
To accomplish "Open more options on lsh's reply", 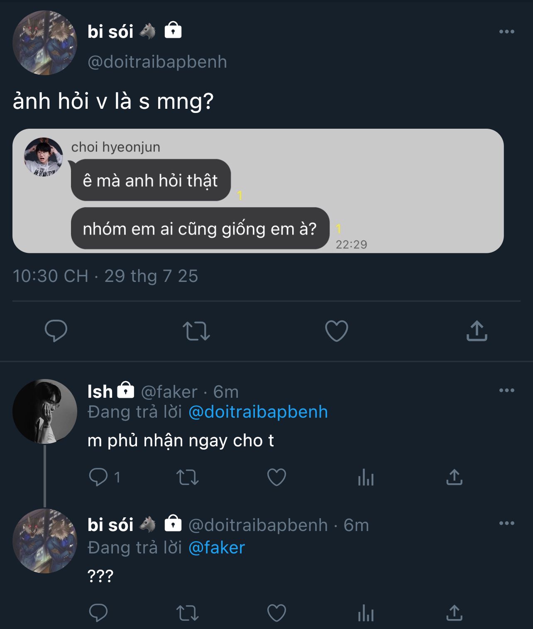I will point(506,391).
